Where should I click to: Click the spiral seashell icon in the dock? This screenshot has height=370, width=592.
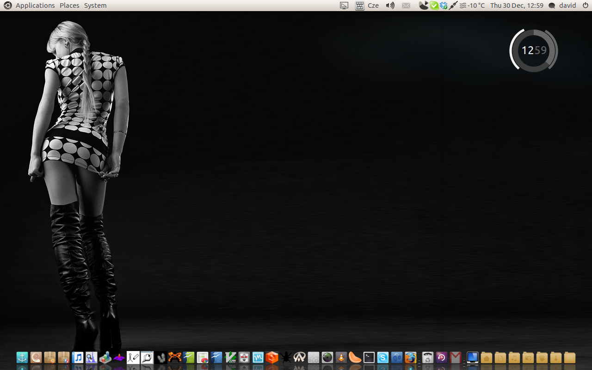click(x=36, y=358)
